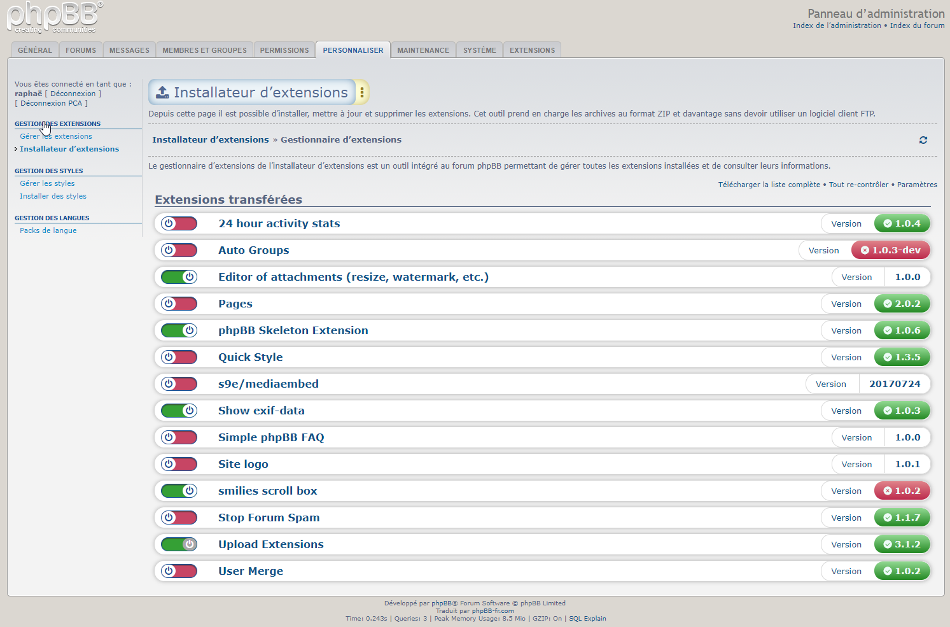Disable the Editor of attachments extension
The width and height of the screenshot is (950, 627).
tap(179, 277)
